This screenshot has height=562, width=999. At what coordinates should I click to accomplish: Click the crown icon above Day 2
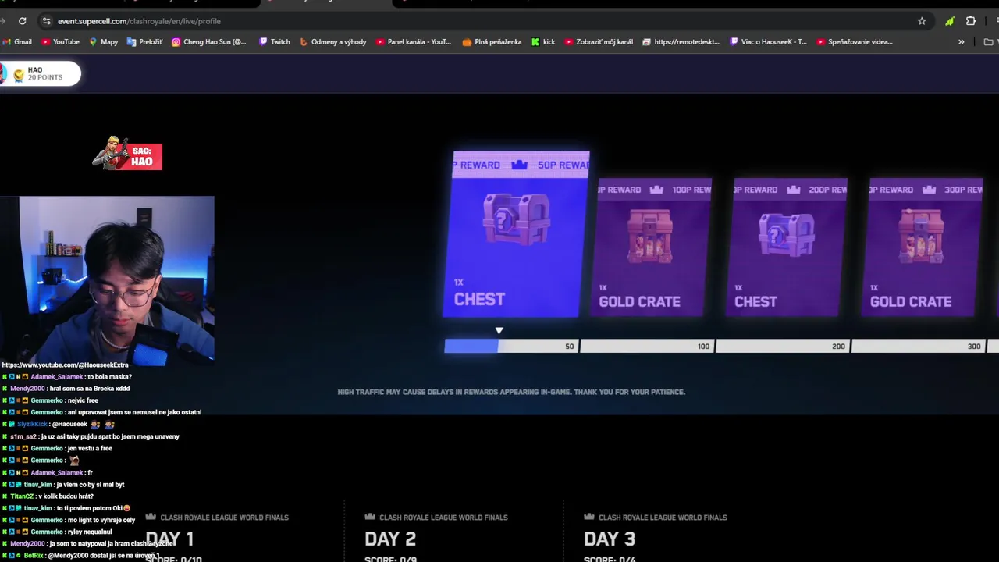click(x=370, y=517)
